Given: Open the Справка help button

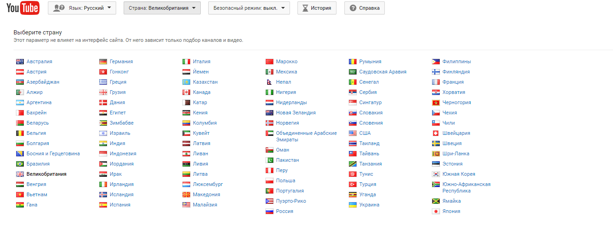Looking at the screenshot, I should pyautogui.click(x=364, y=8).
